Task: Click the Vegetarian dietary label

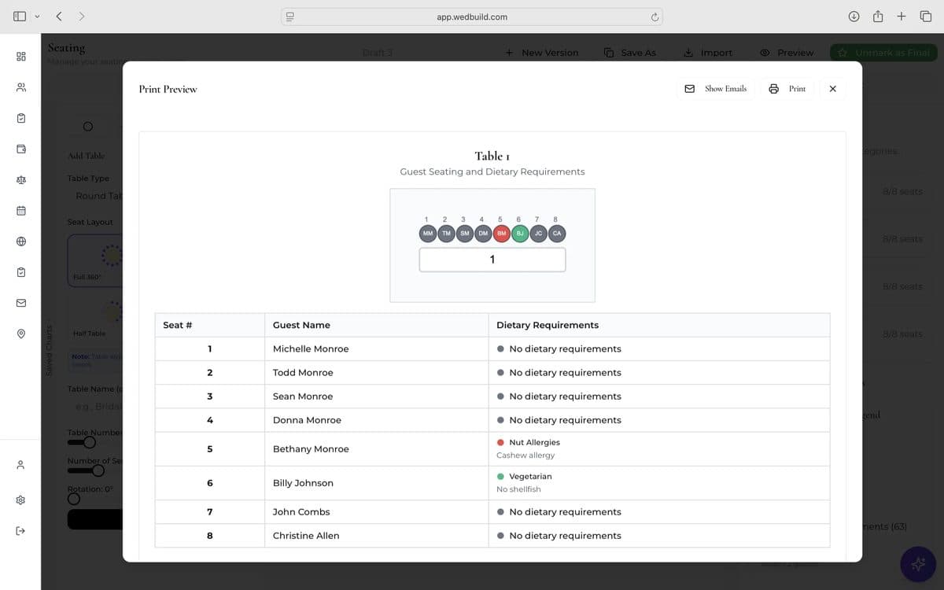Action: tap(530, 477)
